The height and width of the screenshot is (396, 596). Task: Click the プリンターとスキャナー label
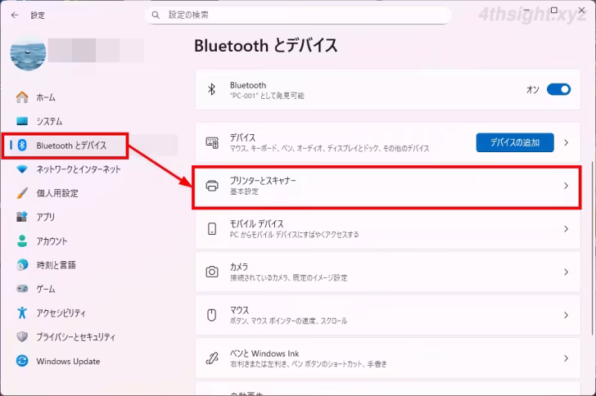pos(263,181)
